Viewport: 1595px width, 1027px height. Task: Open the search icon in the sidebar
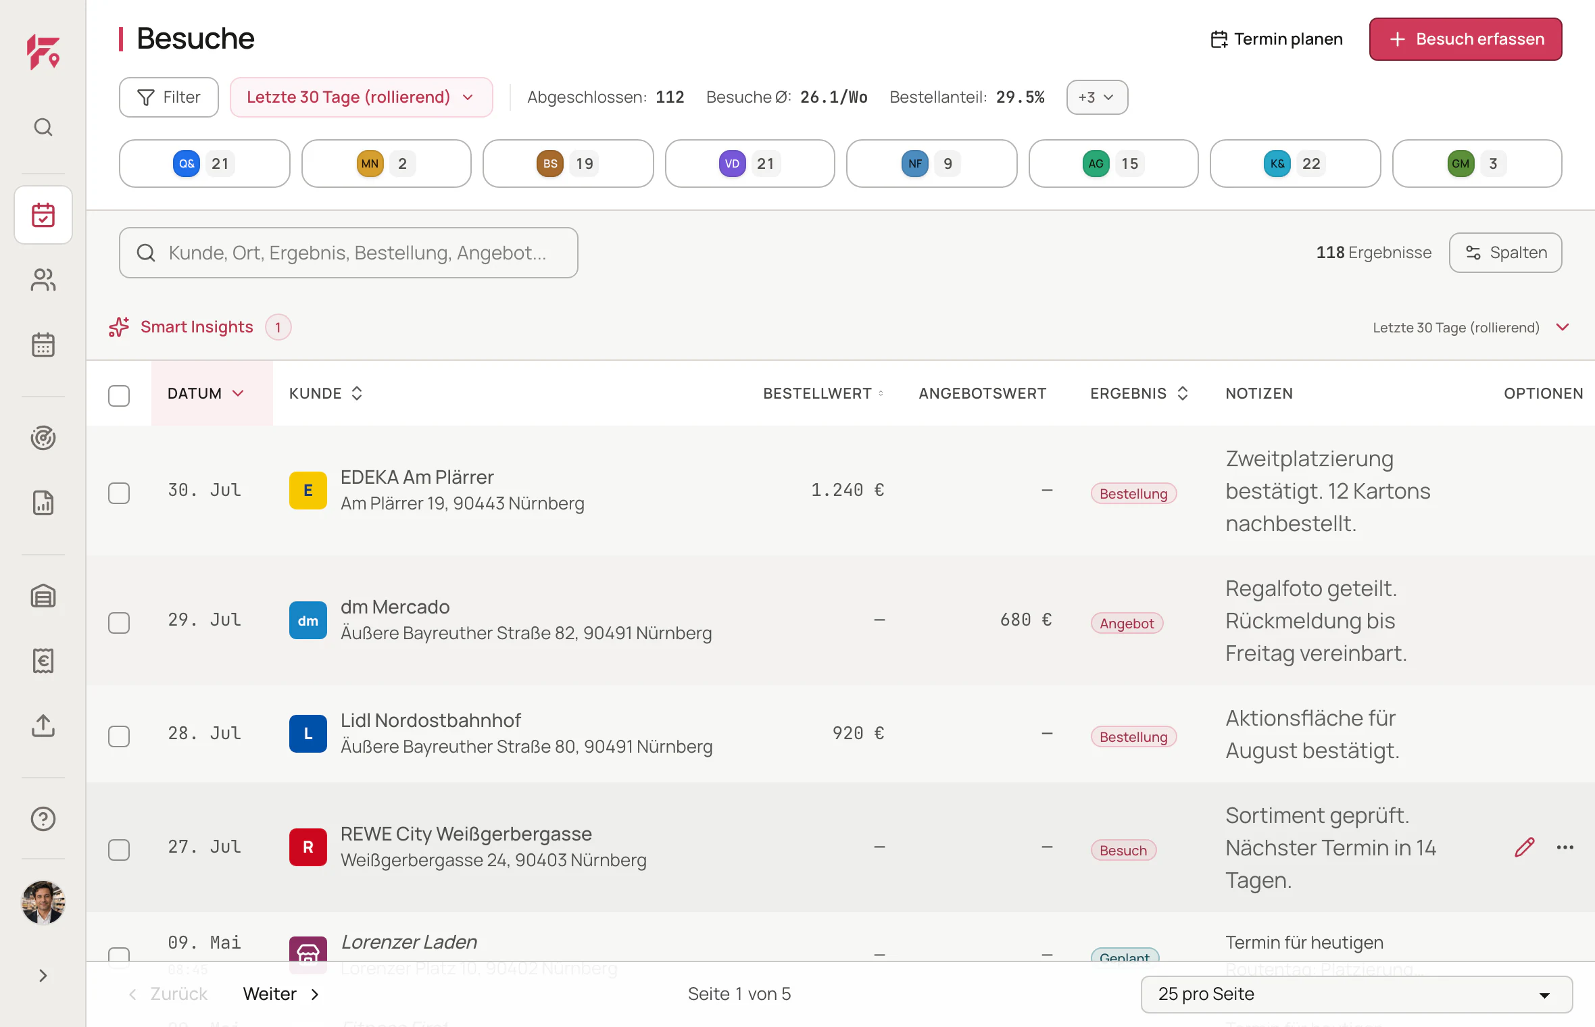click(x=43, y=127)
